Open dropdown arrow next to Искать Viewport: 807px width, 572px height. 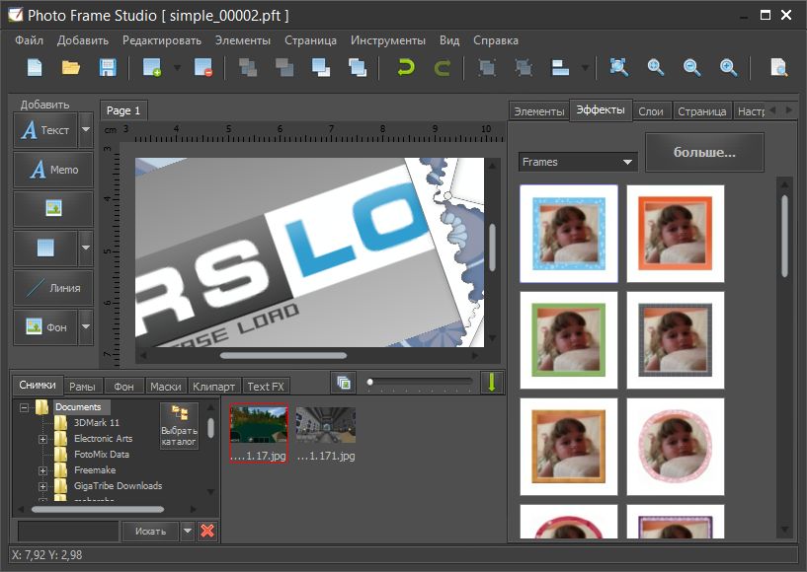click(188, 531)
